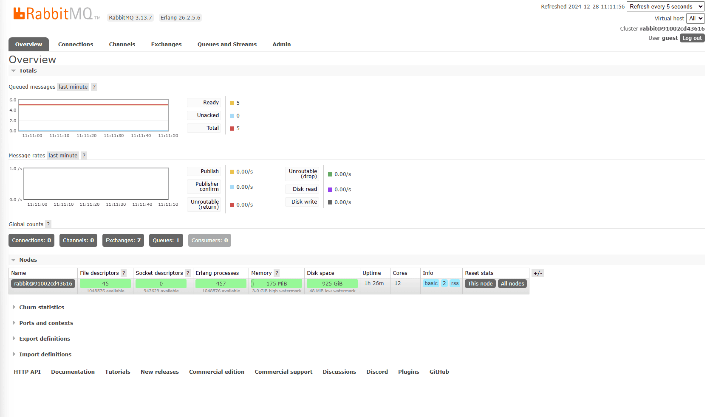710x417 pixels.
Task: Open Socket descriptors help icon
Action: pyautogui.click(x=188, y=273)
